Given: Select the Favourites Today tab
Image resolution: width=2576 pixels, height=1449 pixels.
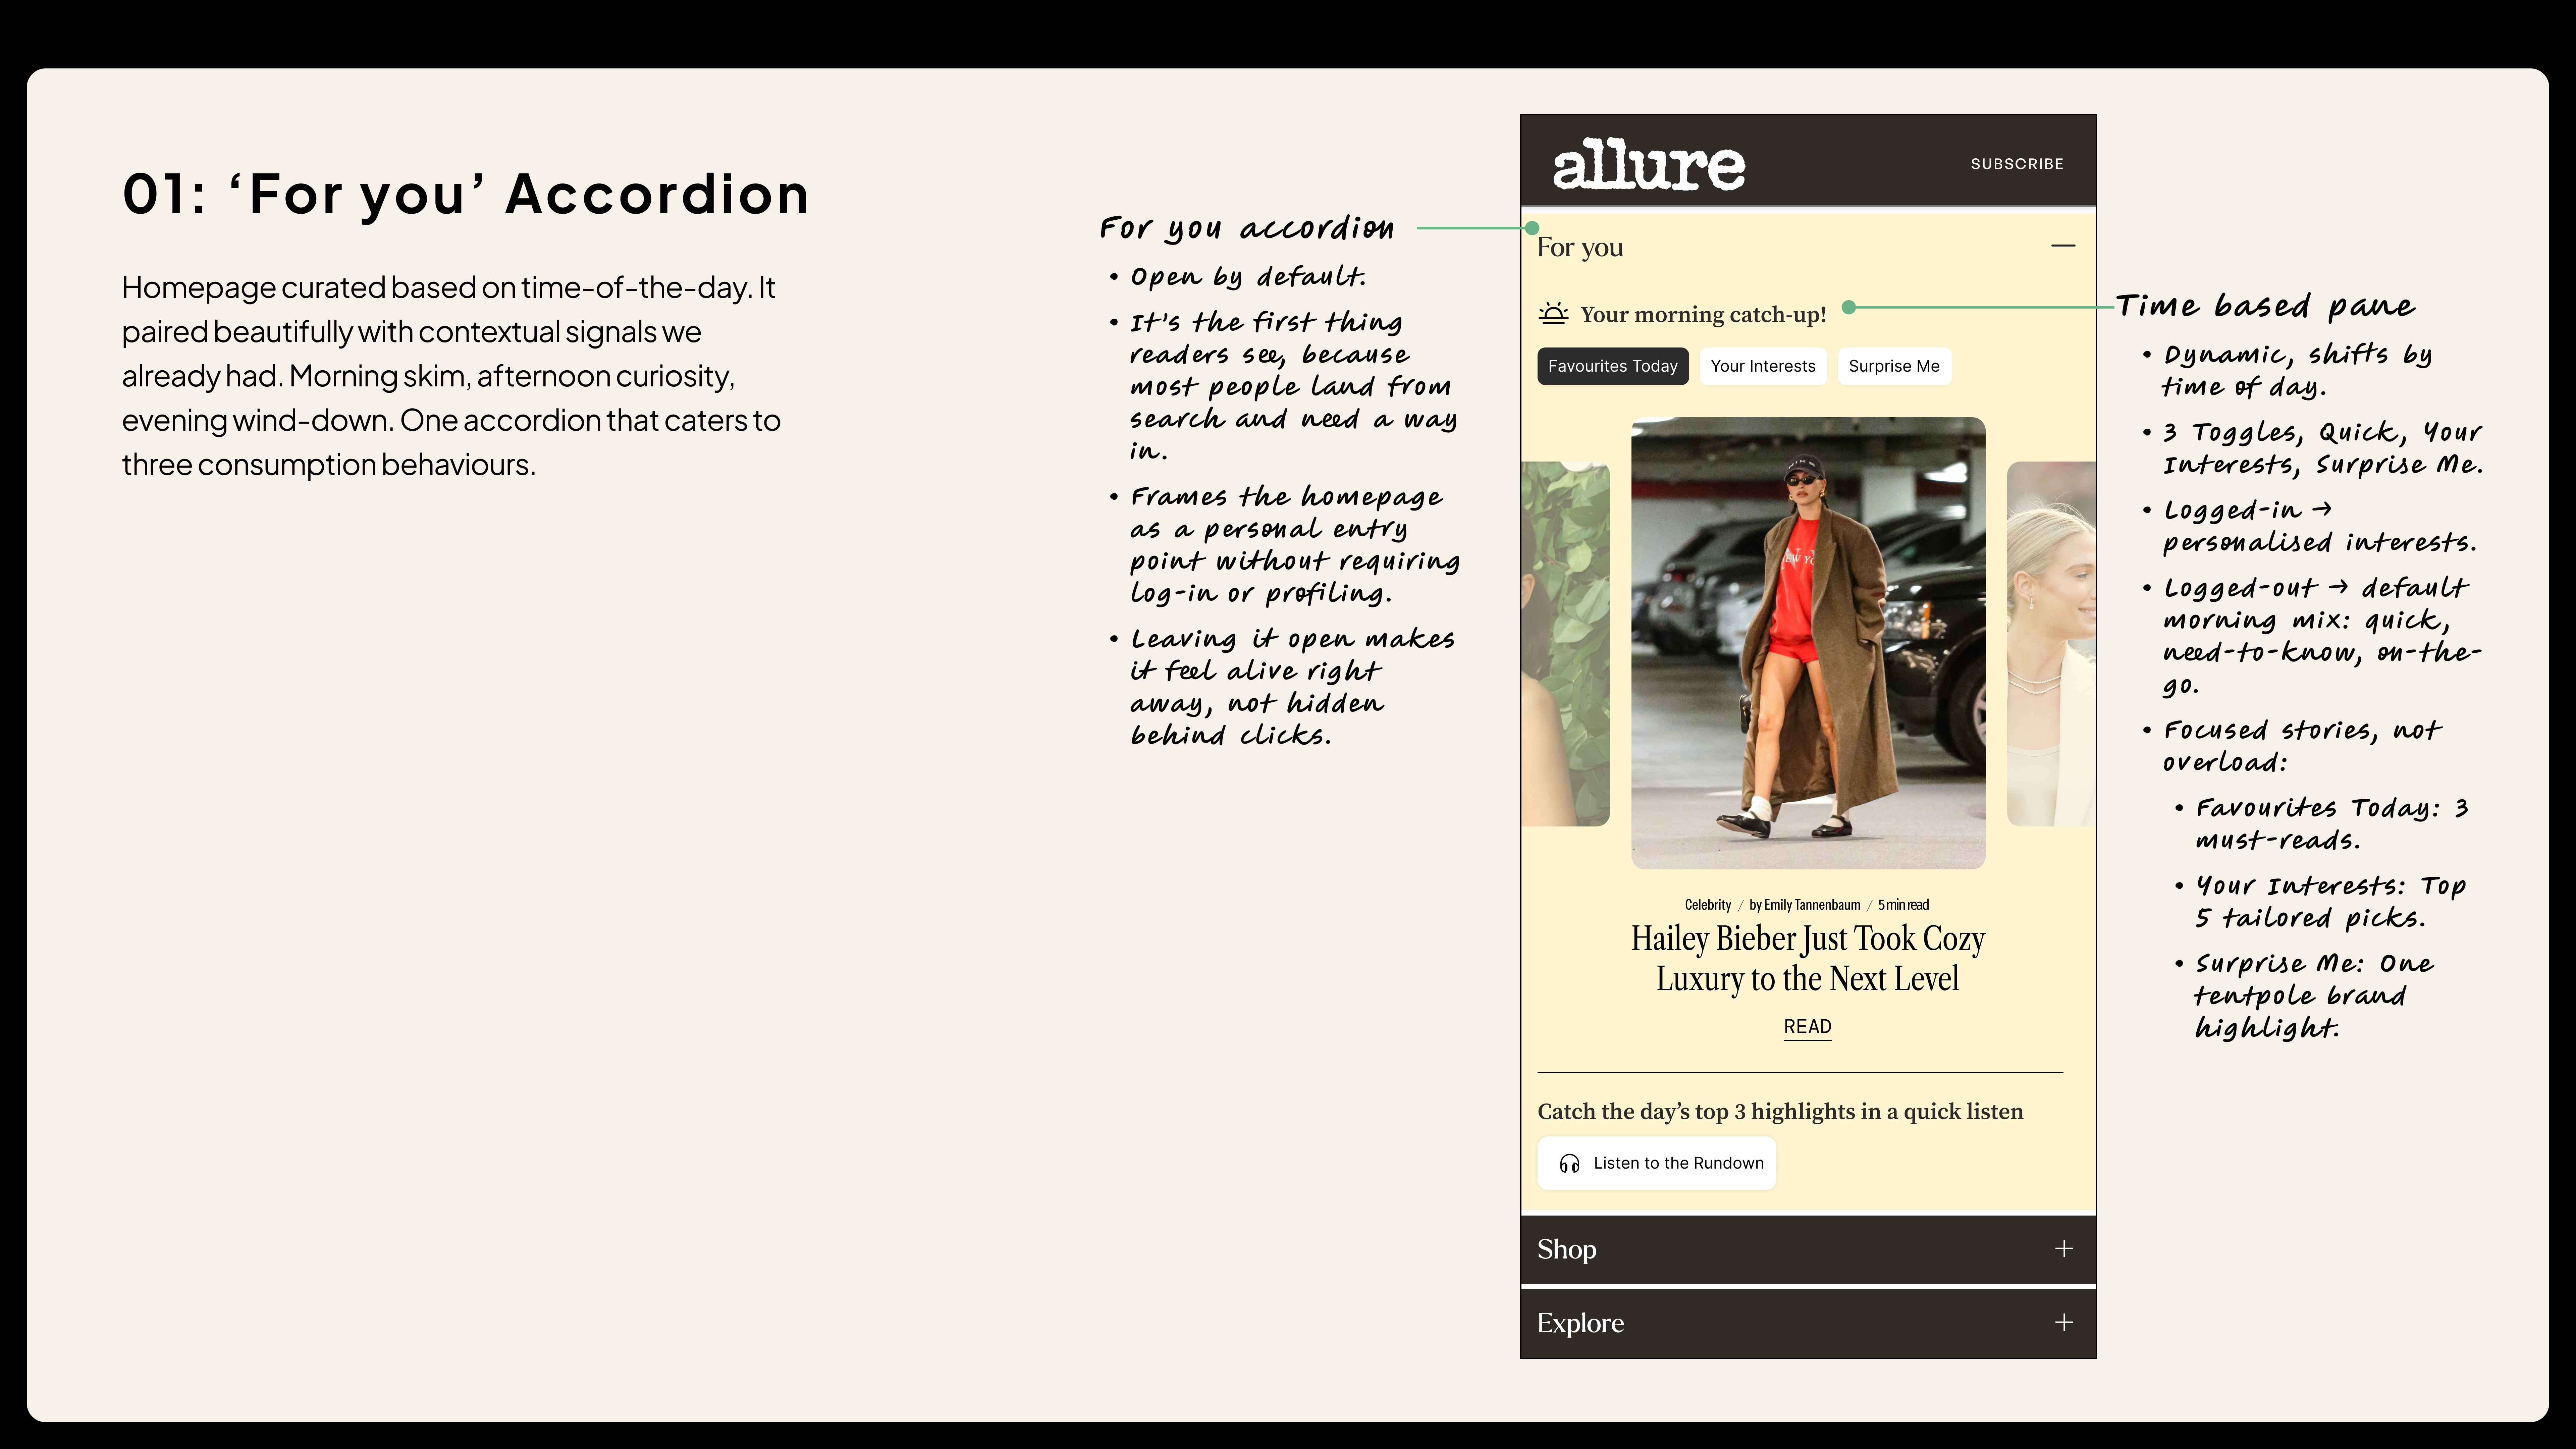Looking at the screenshot, I should (x=1613, y=366).
